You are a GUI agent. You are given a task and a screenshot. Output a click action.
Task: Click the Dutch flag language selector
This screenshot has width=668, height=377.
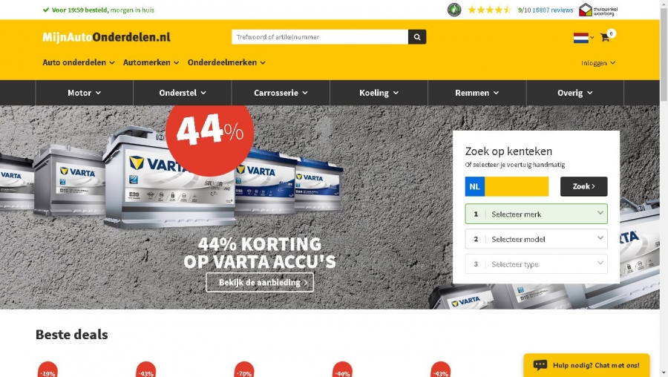pos(583,38)
